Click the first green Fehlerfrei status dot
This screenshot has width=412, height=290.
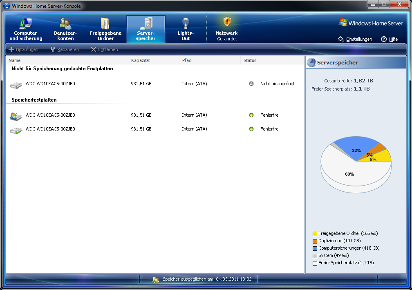pos(251,115)
